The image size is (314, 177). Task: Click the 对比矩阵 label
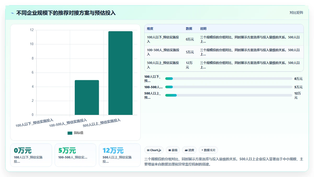click(x=296, y=13)
